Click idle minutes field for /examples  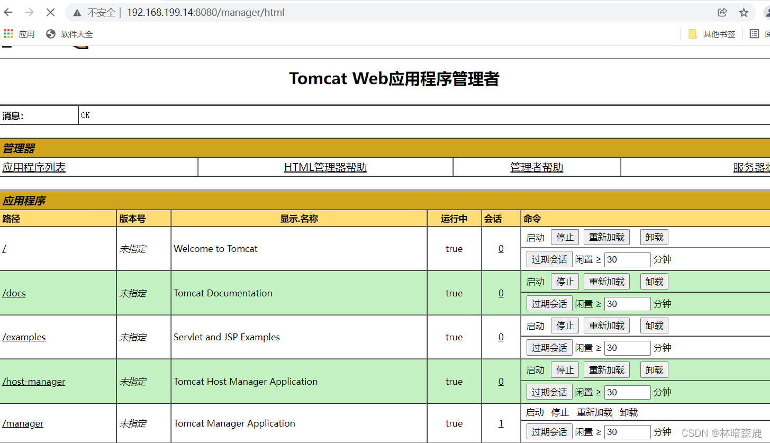pyautogui.click(x=627, y=348)
